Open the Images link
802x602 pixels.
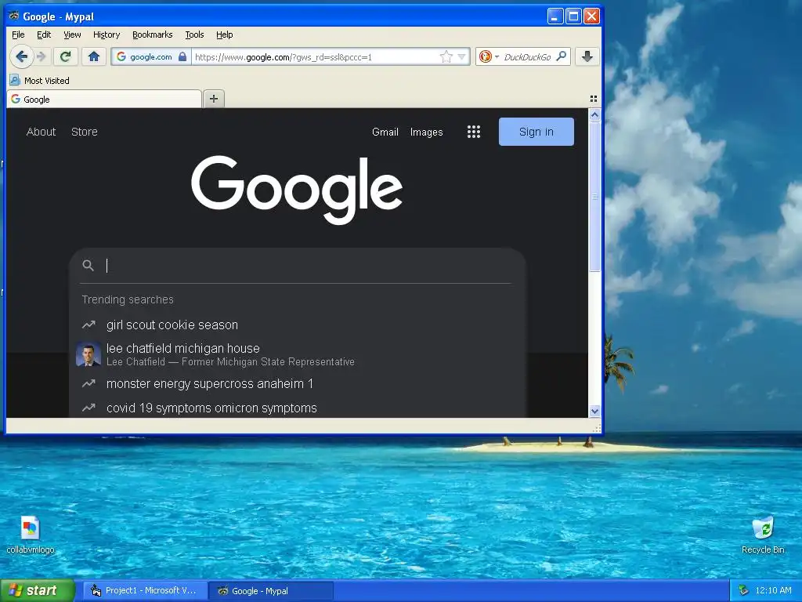tap(427, 132)
